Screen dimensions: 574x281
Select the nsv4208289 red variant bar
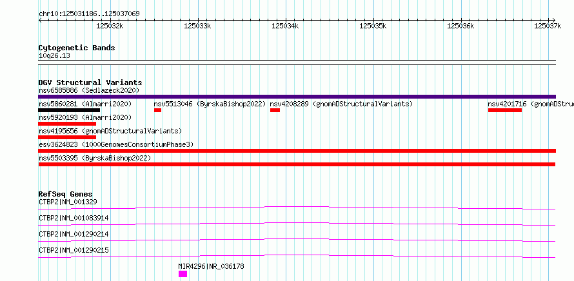point(275,110)
